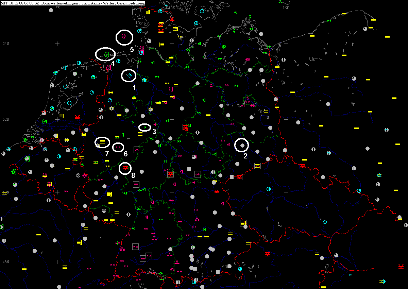Click the '54N' latitude label
Screen dimensions: 408x289
pyautogui.click(x=6, y=44)
